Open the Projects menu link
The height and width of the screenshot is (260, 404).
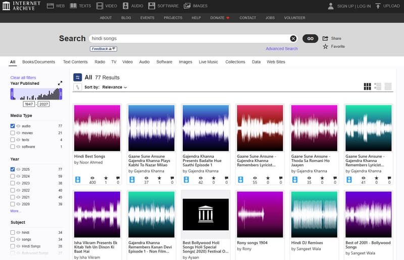(173, 18)
